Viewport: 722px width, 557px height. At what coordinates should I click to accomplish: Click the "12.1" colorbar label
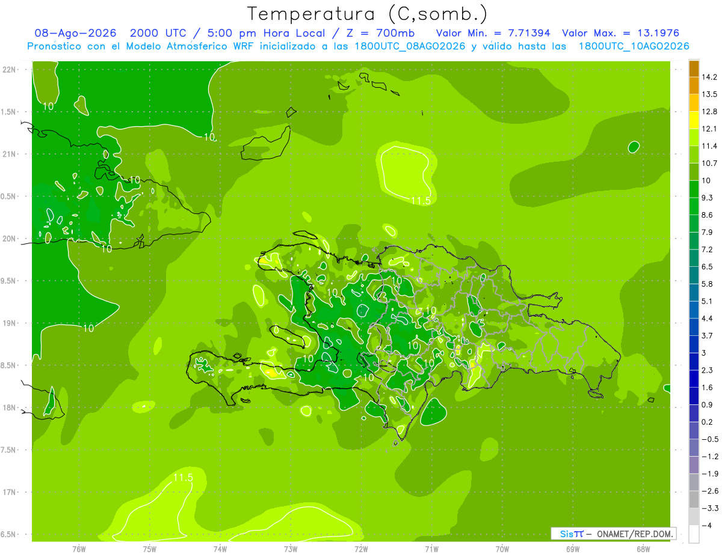click(711, 129)
